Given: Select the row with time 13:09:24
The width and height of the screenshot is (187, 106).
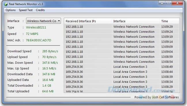Looking at the screenshot, I should click(x=122, y=32).
